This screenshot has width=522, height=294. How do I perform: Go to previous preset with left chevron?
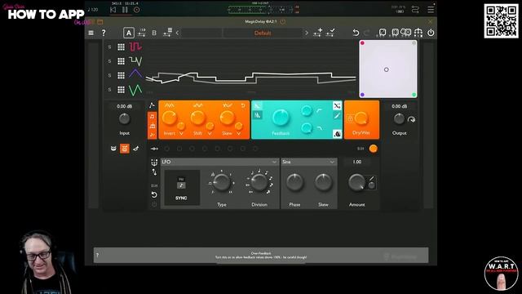(x=177, y=33)
